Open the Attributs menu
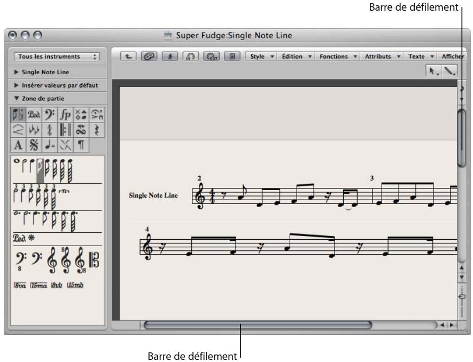Screen dimensions: 473x362 382,57
